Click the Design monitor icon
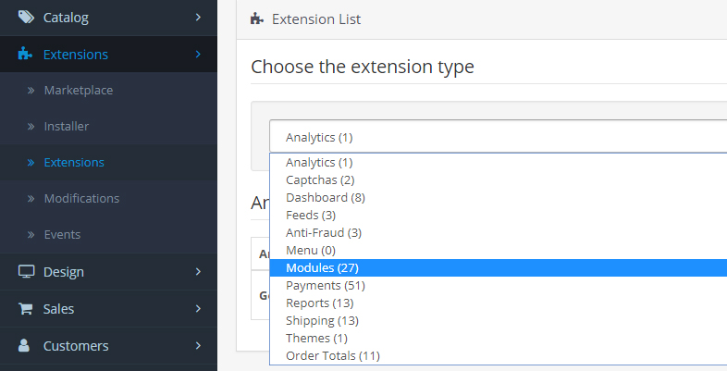This screenshot has height=371, width=727. (26, 272)
